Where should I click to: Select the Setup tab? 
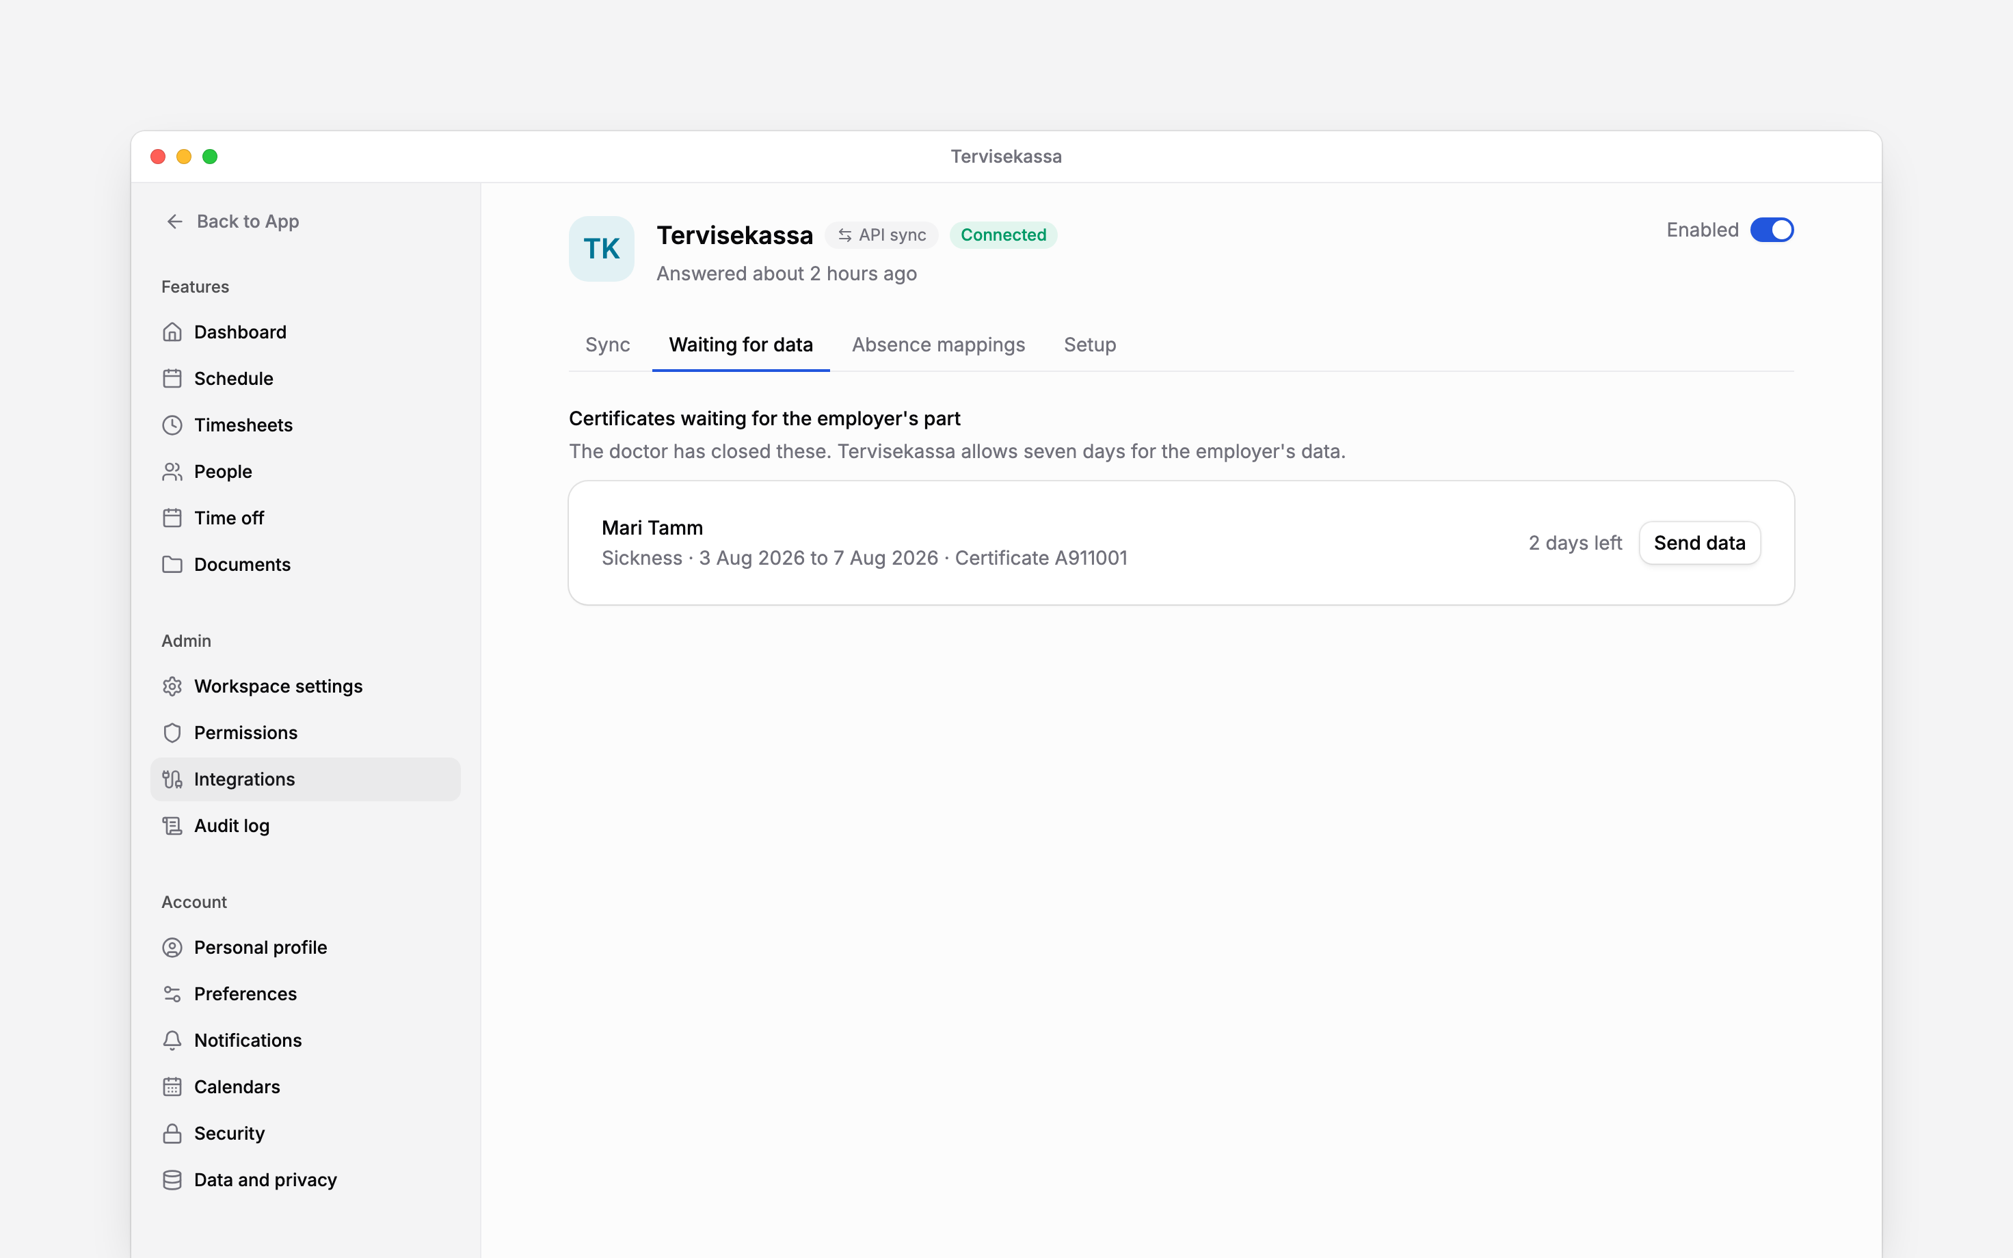pyautogui.click(x=1090, y=345)
